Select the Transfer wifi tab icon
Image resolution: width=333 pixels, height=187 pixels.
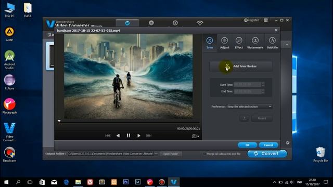[200, 23]
